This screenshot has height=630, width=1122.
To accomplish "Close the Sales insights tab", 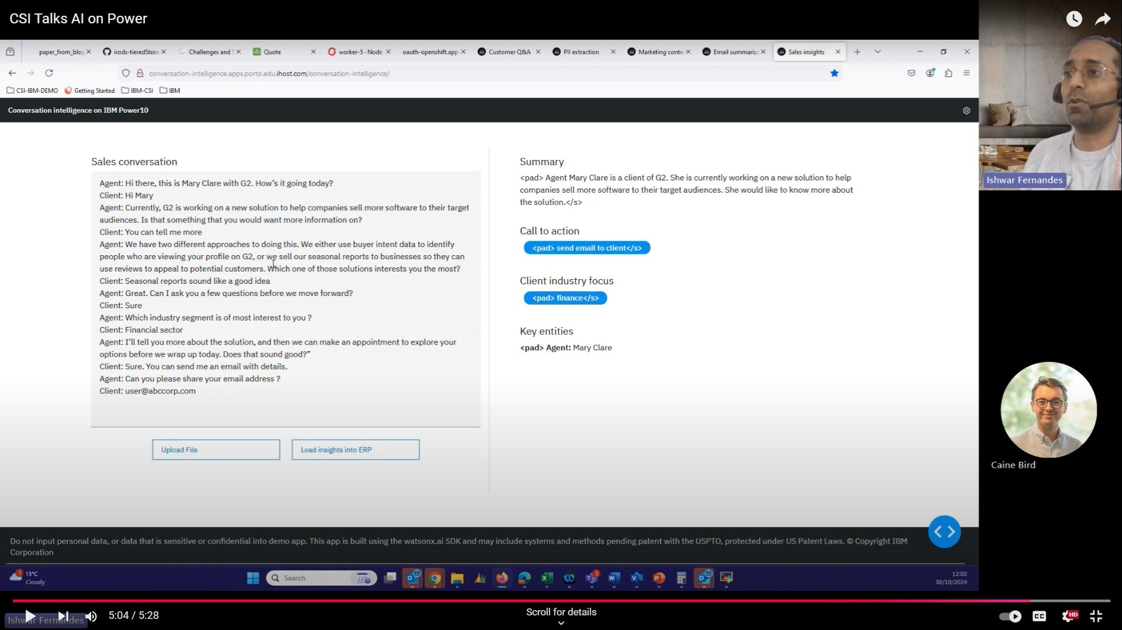I will pyautogui.click(x=838, y=52).
